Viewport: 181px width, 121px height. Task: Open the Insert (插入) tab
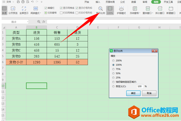98,2
